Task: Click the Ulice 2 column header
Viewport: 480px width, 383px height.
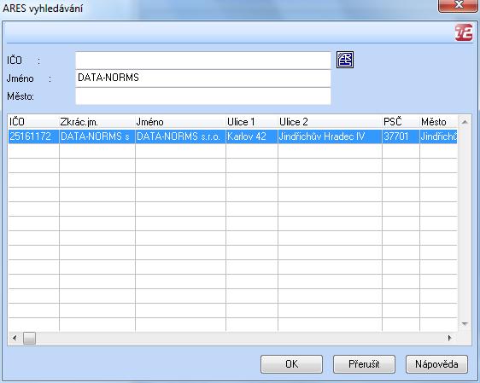Action: (330, 122)
